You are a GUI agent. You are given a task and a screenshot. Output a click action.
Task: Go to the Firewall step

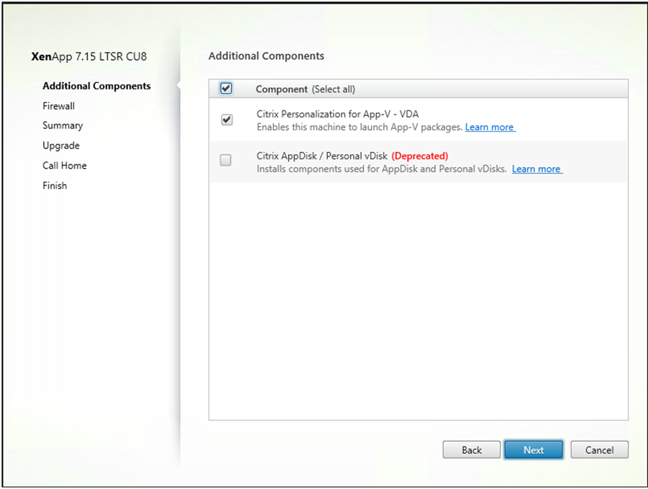pyautogui.click(x=58, y=106)
